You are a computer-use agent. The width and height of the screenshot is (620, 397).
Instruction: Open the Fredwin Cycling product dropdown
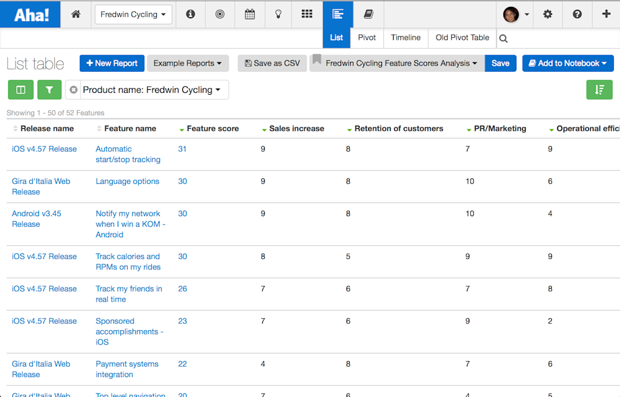(x=133, y=14)
